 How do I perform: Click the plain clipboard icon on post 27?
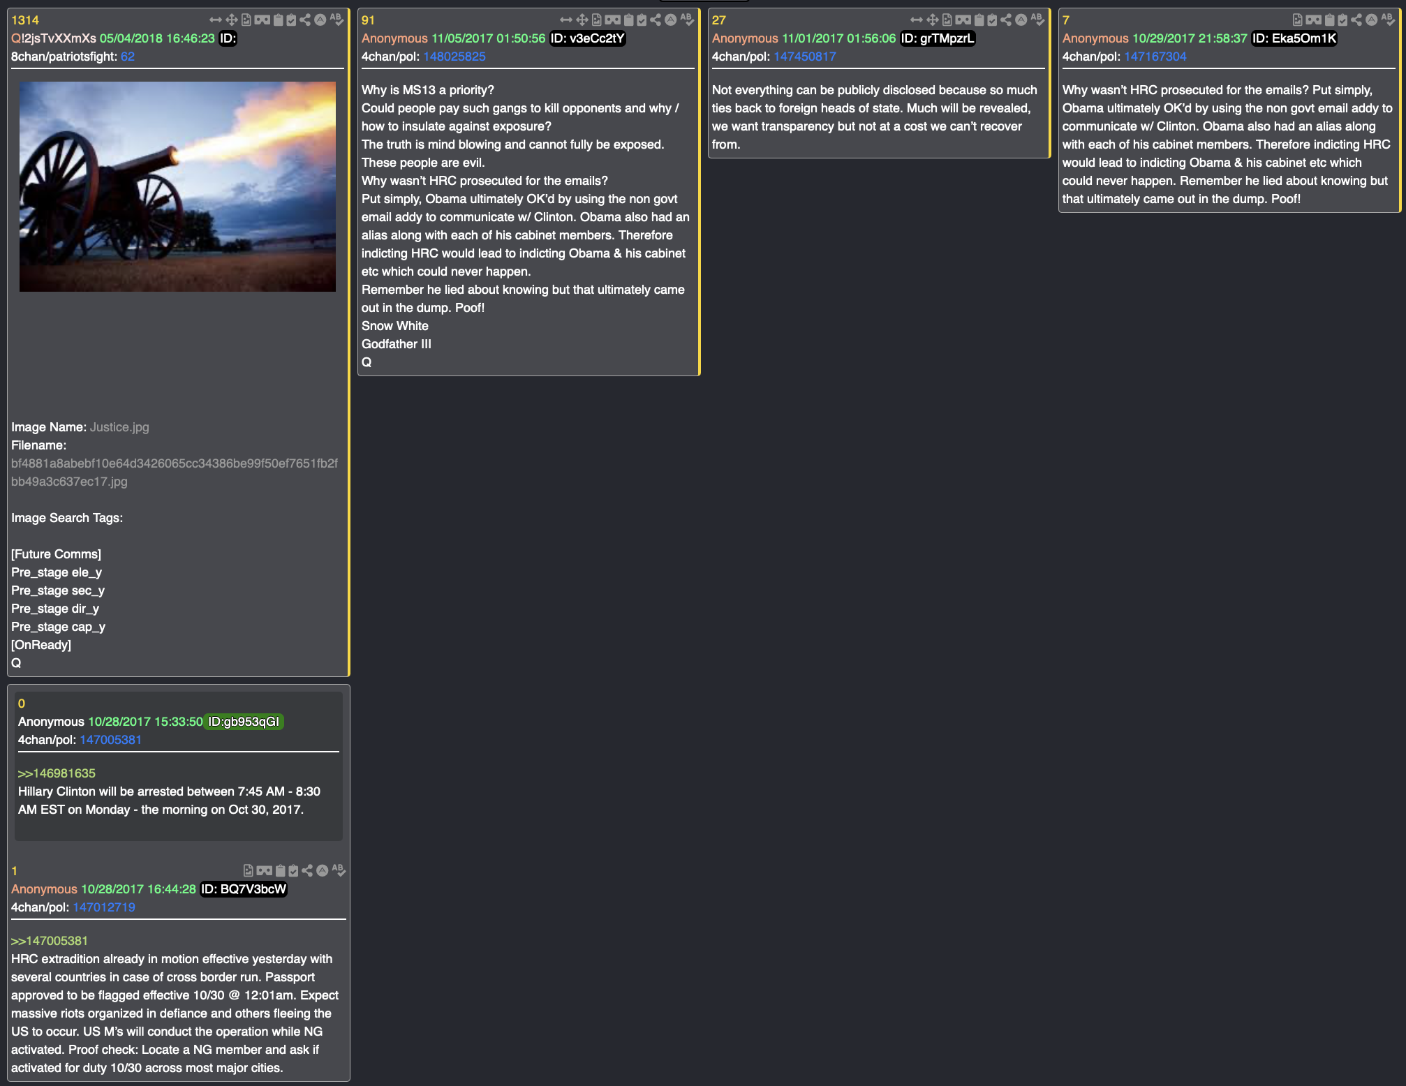[x=979, y=20]
